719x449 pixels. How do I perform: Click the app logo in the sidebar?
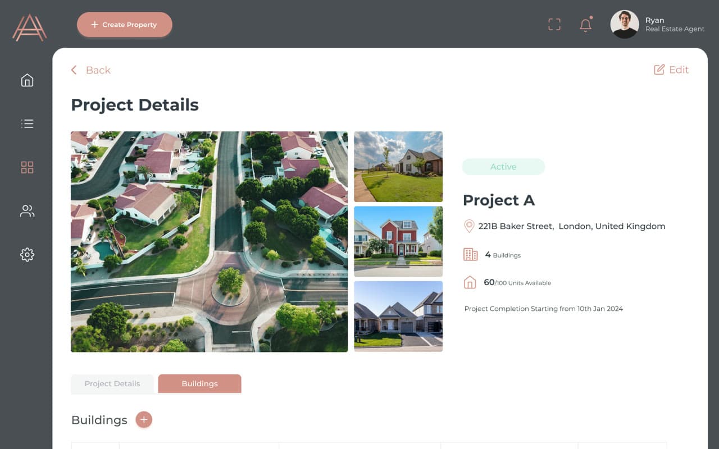point(30,28)
